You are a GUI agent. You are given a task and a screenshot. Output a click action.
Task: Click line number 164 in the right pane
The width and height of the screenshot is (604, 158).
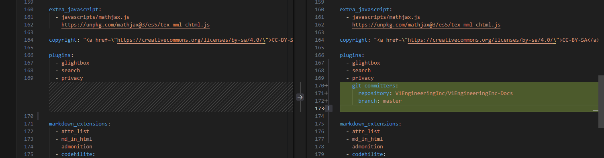point(320,40)
